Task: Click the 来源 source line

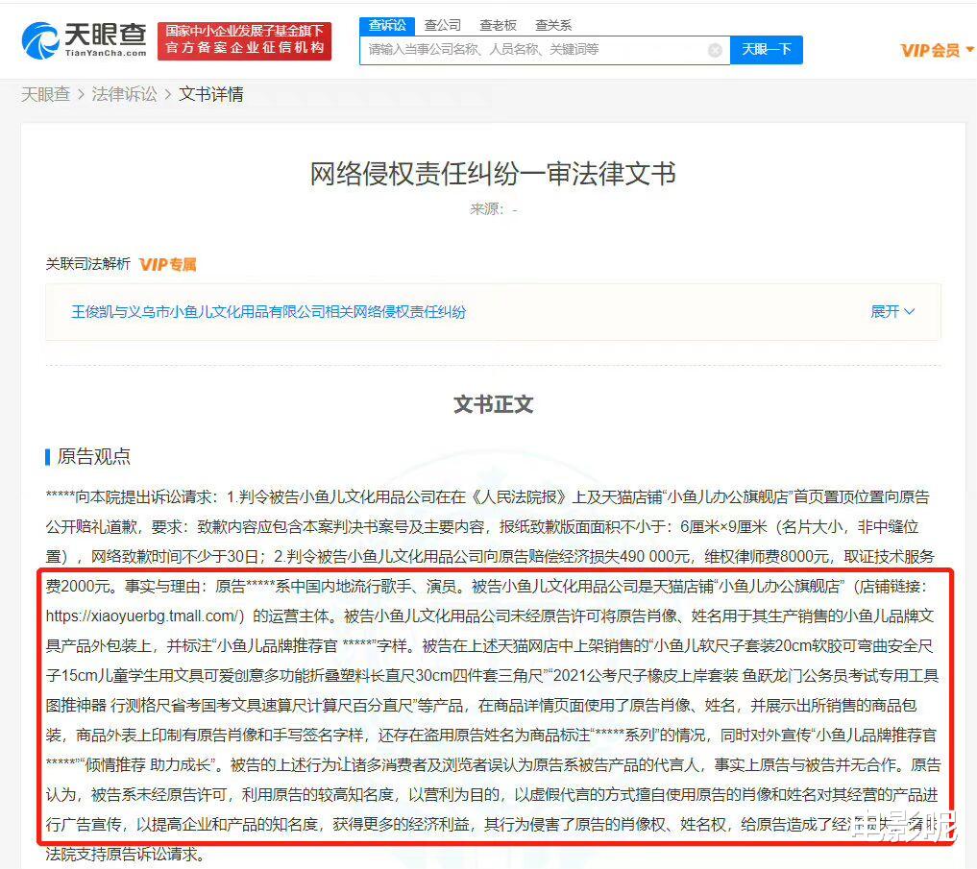Action: (x=493, y=209)
